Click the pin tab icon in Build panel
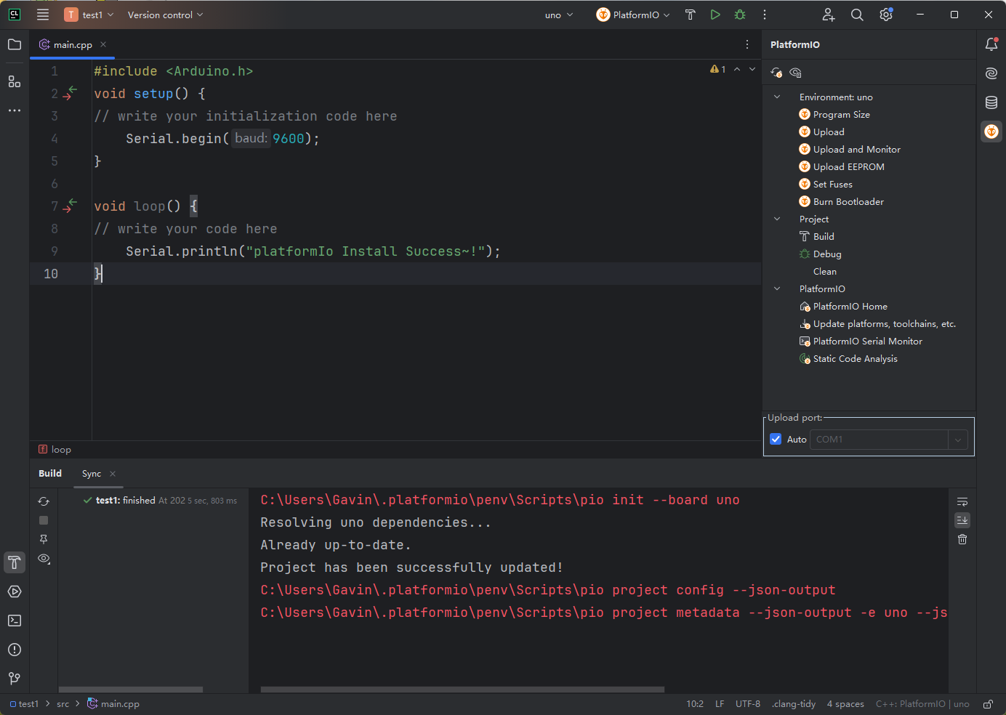 (x=44, y=539)
